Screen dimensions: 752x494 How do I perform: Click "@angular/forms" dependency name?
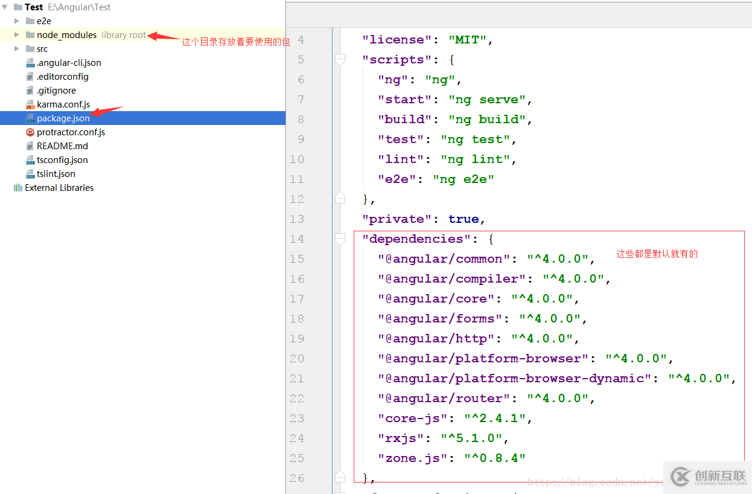(x=440, y=319)
